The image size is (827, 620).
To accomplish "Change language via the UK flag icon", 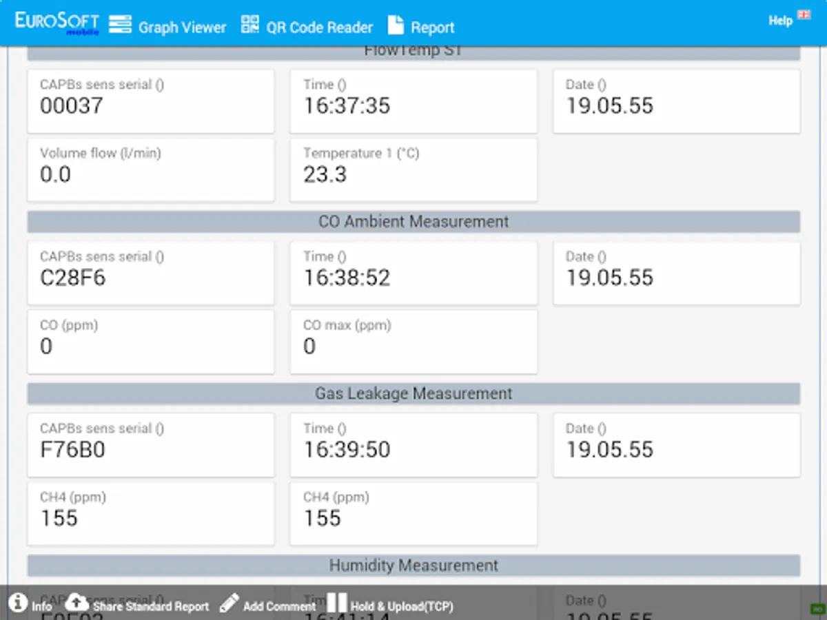I will tap(804, 14).
